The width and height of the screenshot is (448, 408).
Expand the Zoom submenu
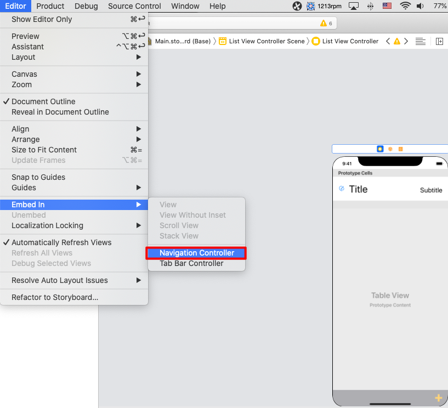[x=74, y=84]
